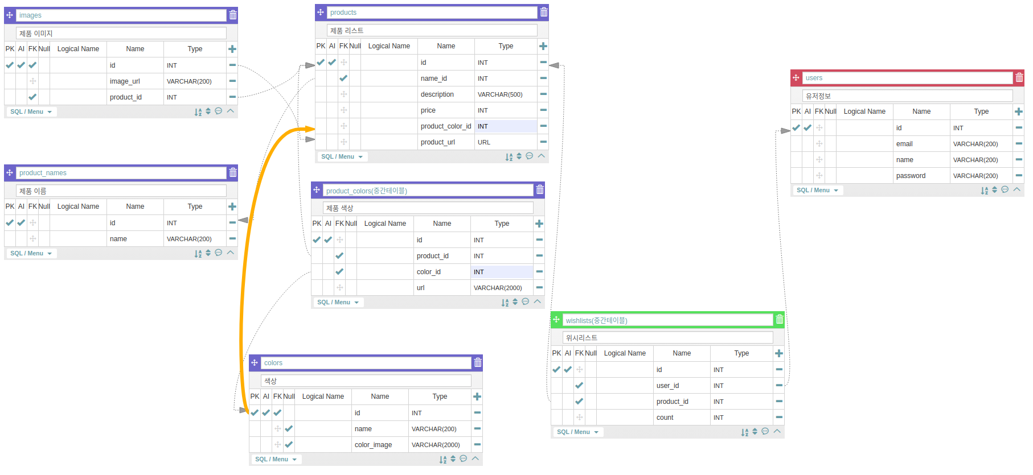1033x475 pixels.
Task: Click the sort columns icon in product_names footer
Action: pos(198,254)
